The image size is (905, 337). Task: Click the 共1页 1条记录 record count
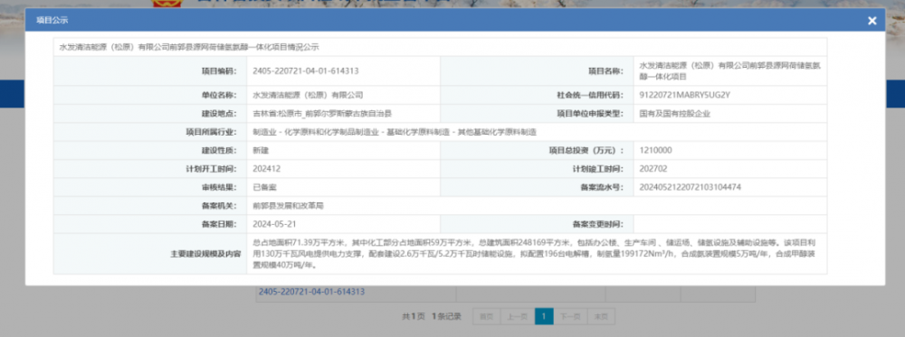pos(432,316)
